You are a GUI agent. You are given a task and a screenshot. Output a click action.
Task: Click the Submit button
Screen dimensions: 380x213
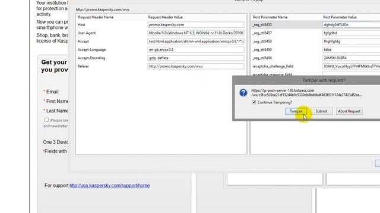click(x=321, y=111)
